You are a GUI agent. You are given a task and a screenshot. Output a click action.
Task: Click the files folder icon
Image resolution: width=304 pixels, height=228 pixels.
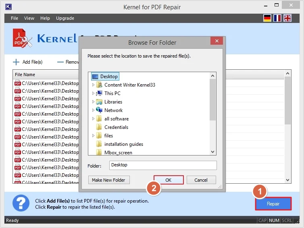(x=99, y=136)
